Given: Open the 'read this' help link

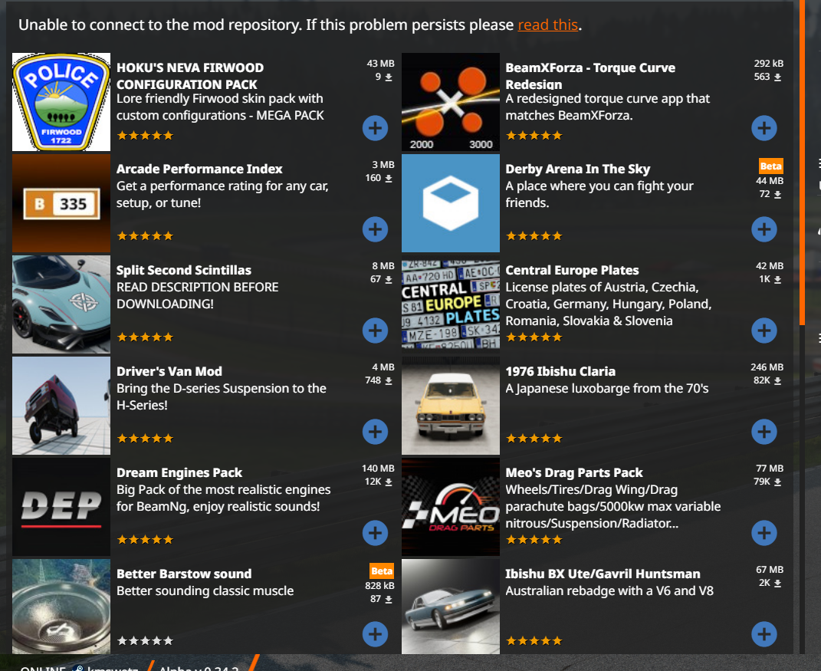Looking at the screenshot, I should tap(547, 25).
